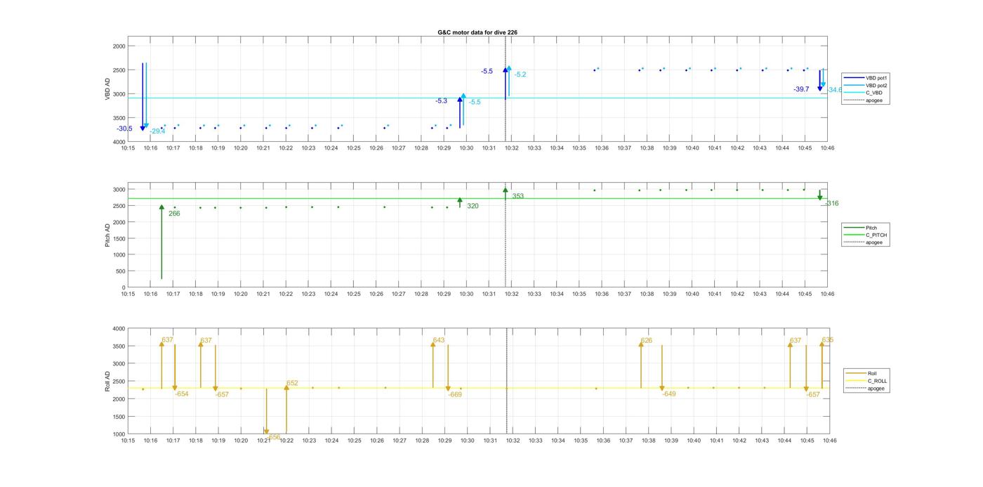Click the '-5.3' VBD data label
Screen dimensions: 983x487
441,101
